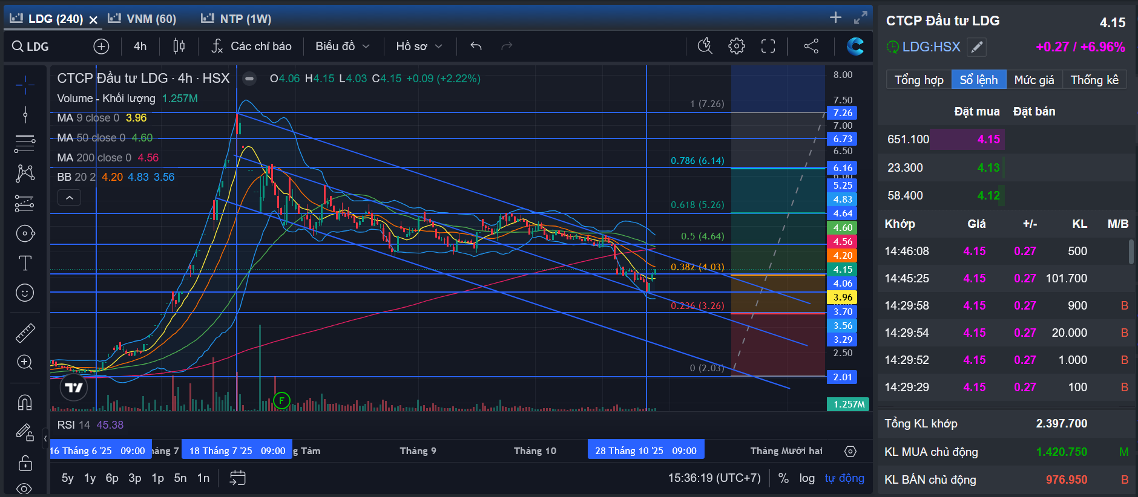Image resolution: width=1138 pixels, height=497 pixels.
Task: Choose the XABCD pattern tool
Action: coord(25,174)
